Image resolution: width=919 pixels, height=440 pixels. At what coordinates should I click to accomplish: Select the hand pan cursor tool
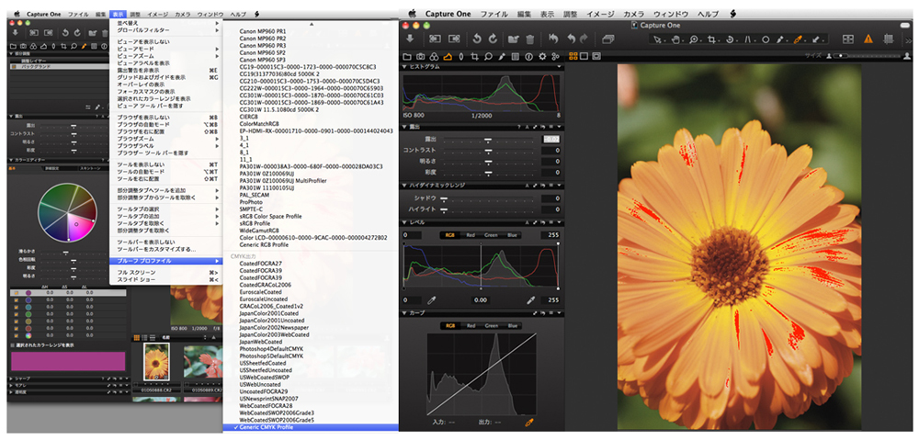pos(675,39)
